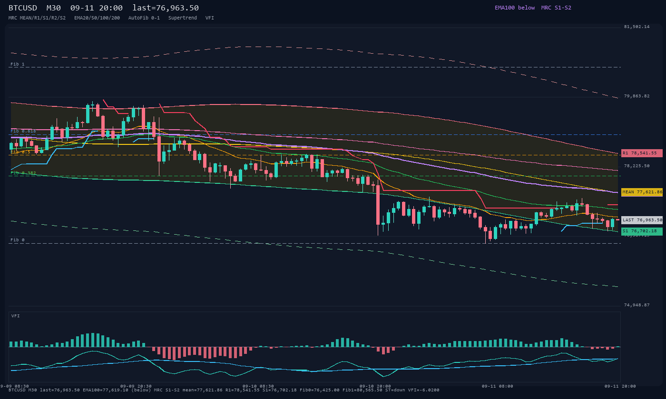This screenshot has height=399, width=666.
Task: Click the MEAN 77,621.86 price tag
Action: click(642, 192)
